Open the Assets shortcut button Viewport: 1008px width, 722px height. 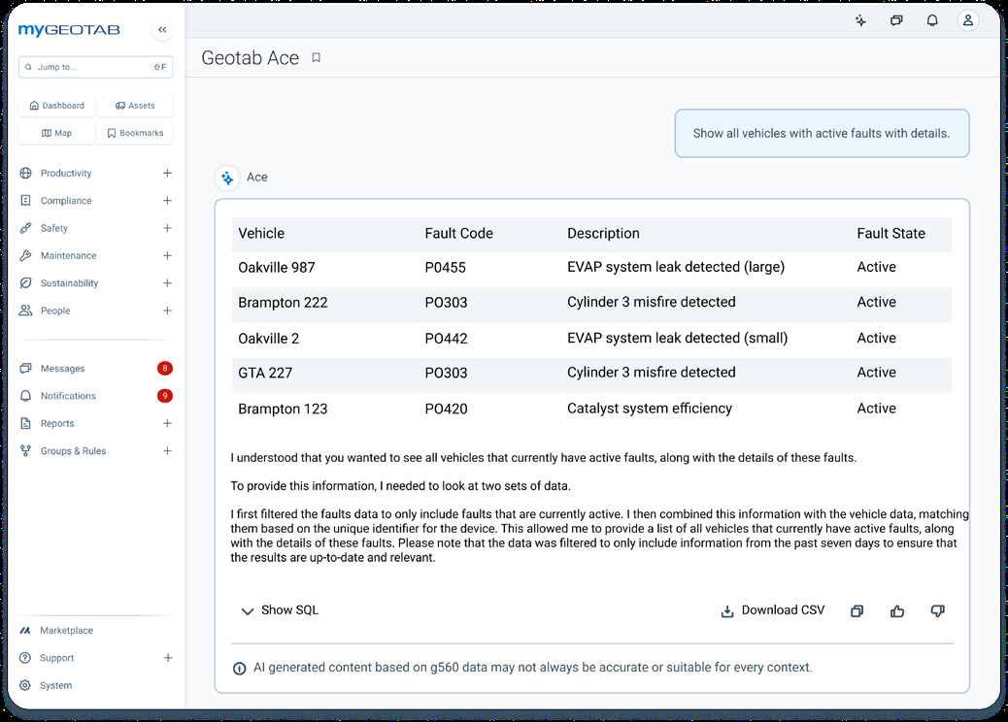[x=135, y=106]
